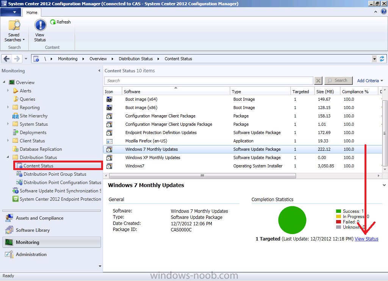The width and height of the screenshot is (388, 281).
Task: Click the horizontal scrollbar of the list
Action: point(202,176)
